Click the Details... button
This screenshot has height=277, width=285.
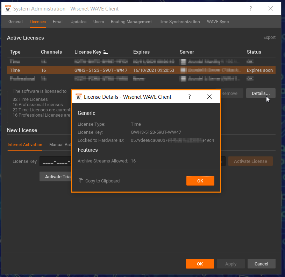(x=261, y=93)
